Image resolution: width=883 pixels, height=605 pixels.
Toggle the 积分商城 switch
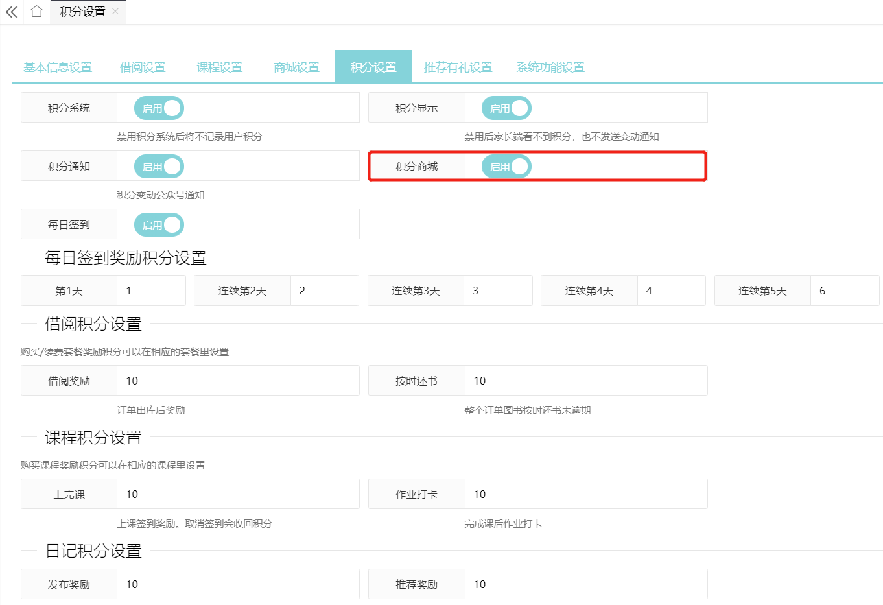506,167
